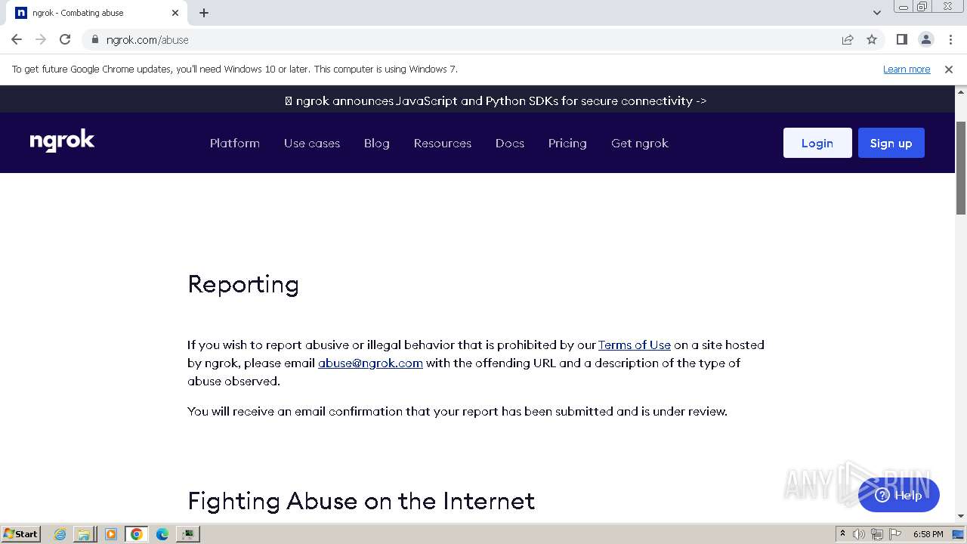The height and width of the screenshot is (544, 967).
Task: Toggle the Chrome side panel icon
Action: pyautogui.click(x=901, y=39)
